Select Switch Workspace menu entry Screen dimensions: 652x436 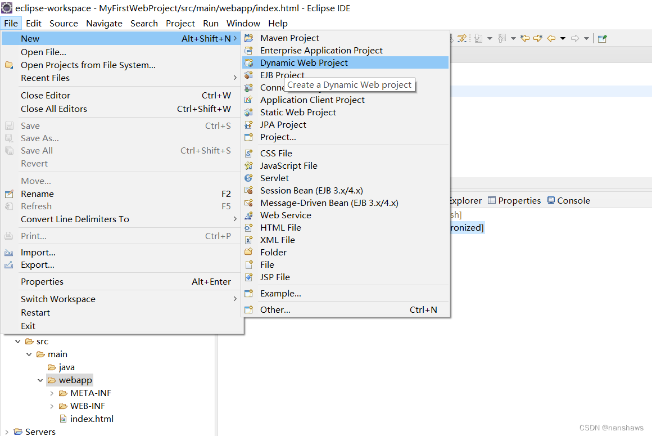pyautogui.click(x=121, y=299)
